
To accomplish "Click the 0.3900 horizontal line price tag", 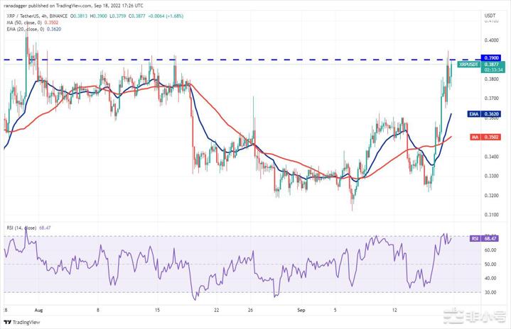I will [x=491, y=58].
